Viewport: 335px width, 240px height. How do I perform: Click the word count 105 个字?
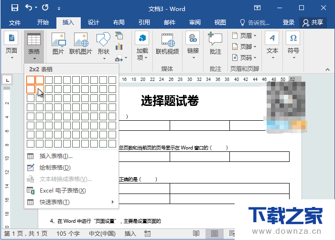[68, 234]
